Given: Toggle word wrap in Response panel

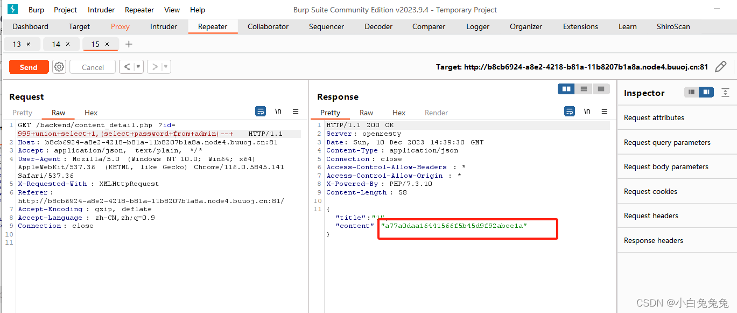Looking at the screenshot, I should (570, 112).
